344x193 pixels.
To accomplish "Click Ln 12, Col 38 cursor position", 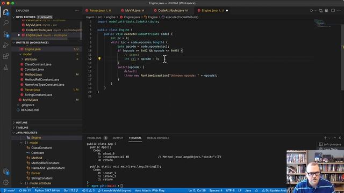I will point(197,191).
